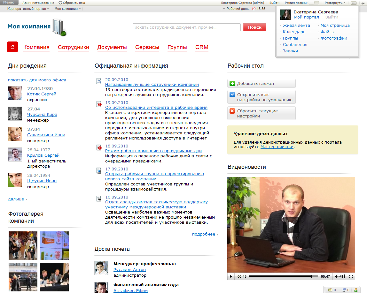Viewport: 367px width, 293px height.
Task: Open the Корпоративный портал dropdown menu
Action: coord(28,9)
